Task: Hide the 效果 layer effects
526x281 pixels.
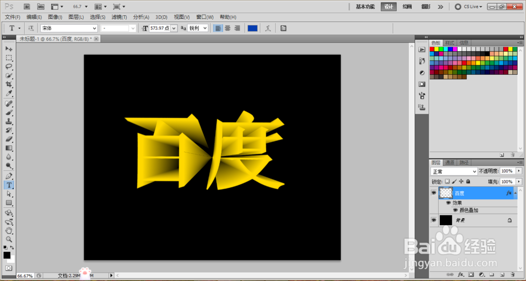Action: tap(448, 203)
